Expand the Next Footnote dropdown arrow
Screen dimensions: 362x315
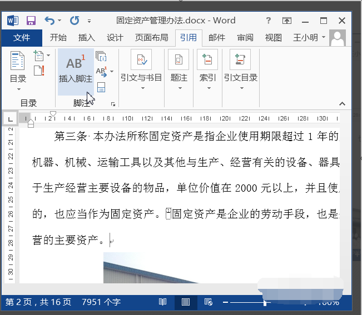coord(112,72)
